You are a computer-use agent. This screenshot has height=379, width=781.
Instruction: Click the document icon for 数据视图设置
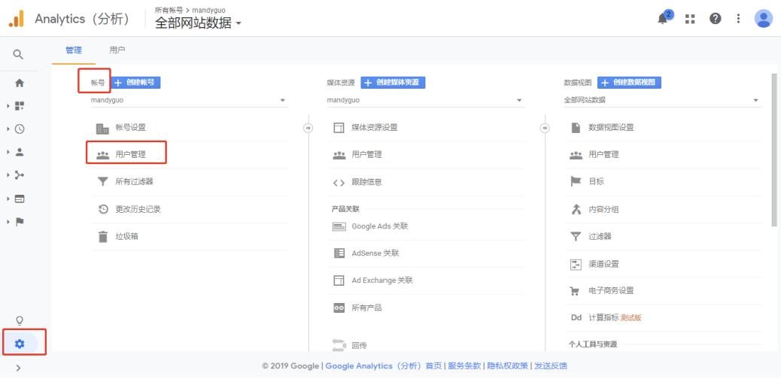[576, 128]
